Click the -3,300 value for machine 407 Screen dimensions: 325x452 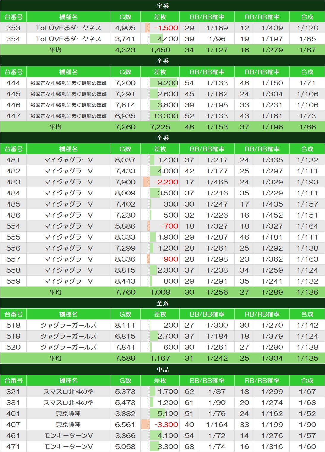point(166,425)
